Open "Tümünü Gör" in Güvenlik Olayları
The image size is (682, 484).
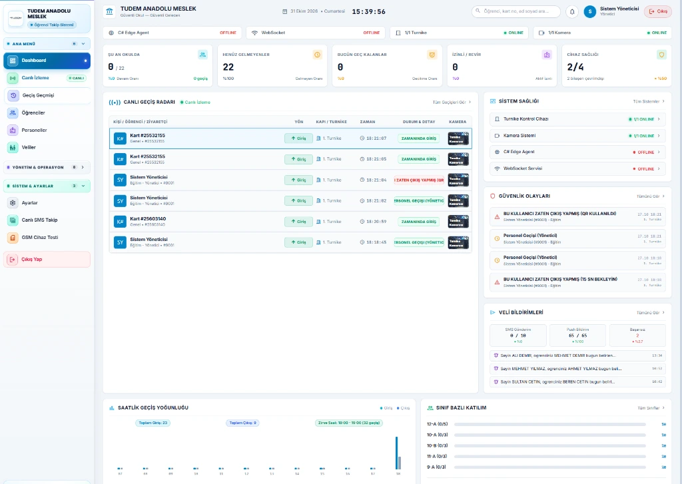651,196
